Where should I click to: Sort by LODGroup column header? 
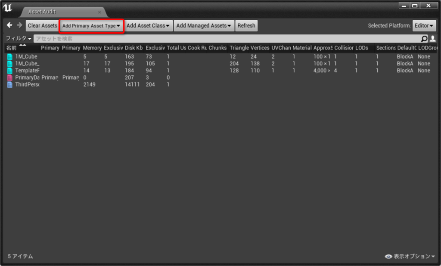pos(428,48)
